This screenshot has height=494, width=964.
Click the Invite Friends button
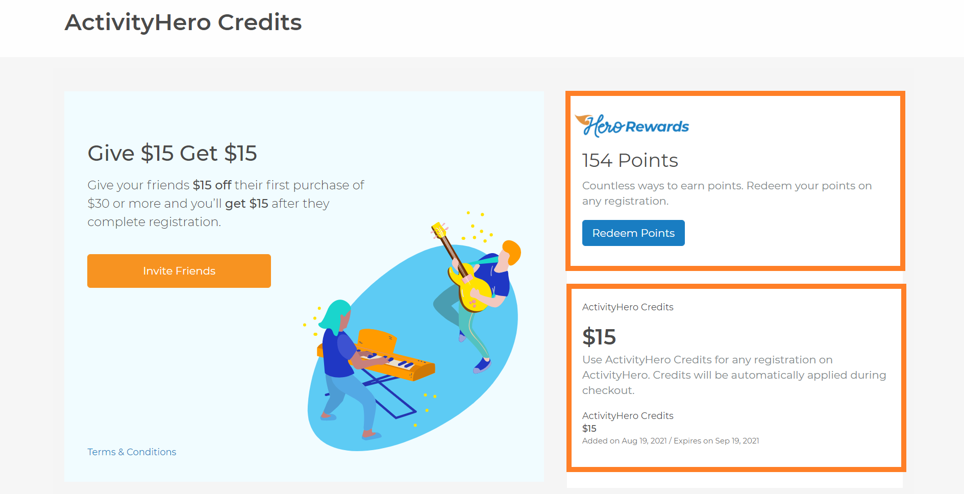179,270
